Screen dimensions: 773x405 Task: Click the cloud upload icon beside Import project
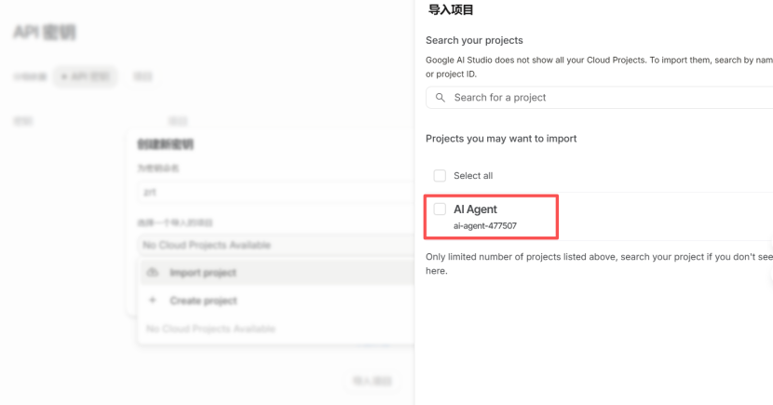pos(154,273)
